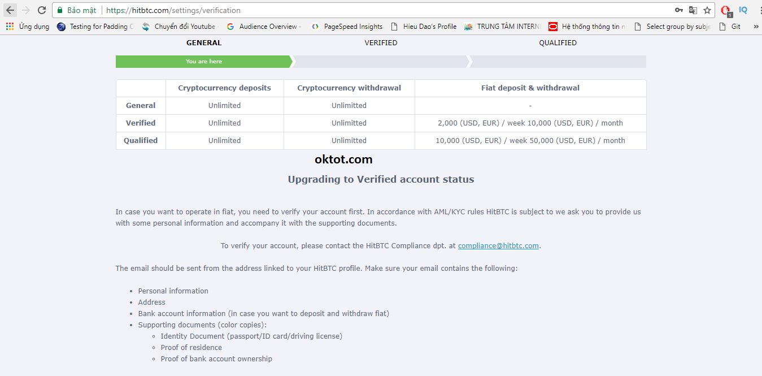Select the VERIFIED verification level tab
Screen dimensions: 762x376
[381, 43]
